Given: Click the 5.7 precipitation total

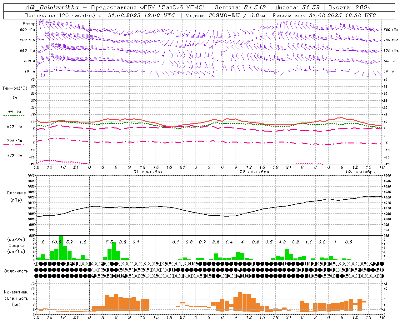Looking at the screenshot, I should [x=69, y=242].
